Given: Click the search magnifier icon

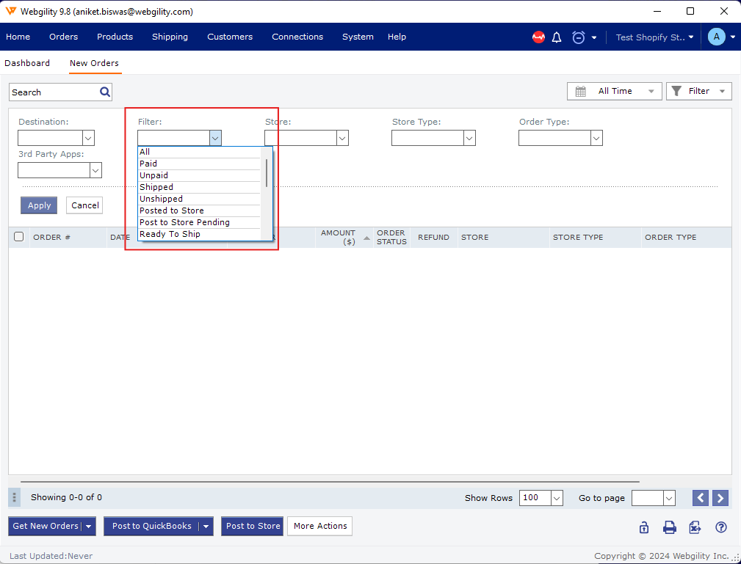Looking at the screenshot, I should click(105, 92).
